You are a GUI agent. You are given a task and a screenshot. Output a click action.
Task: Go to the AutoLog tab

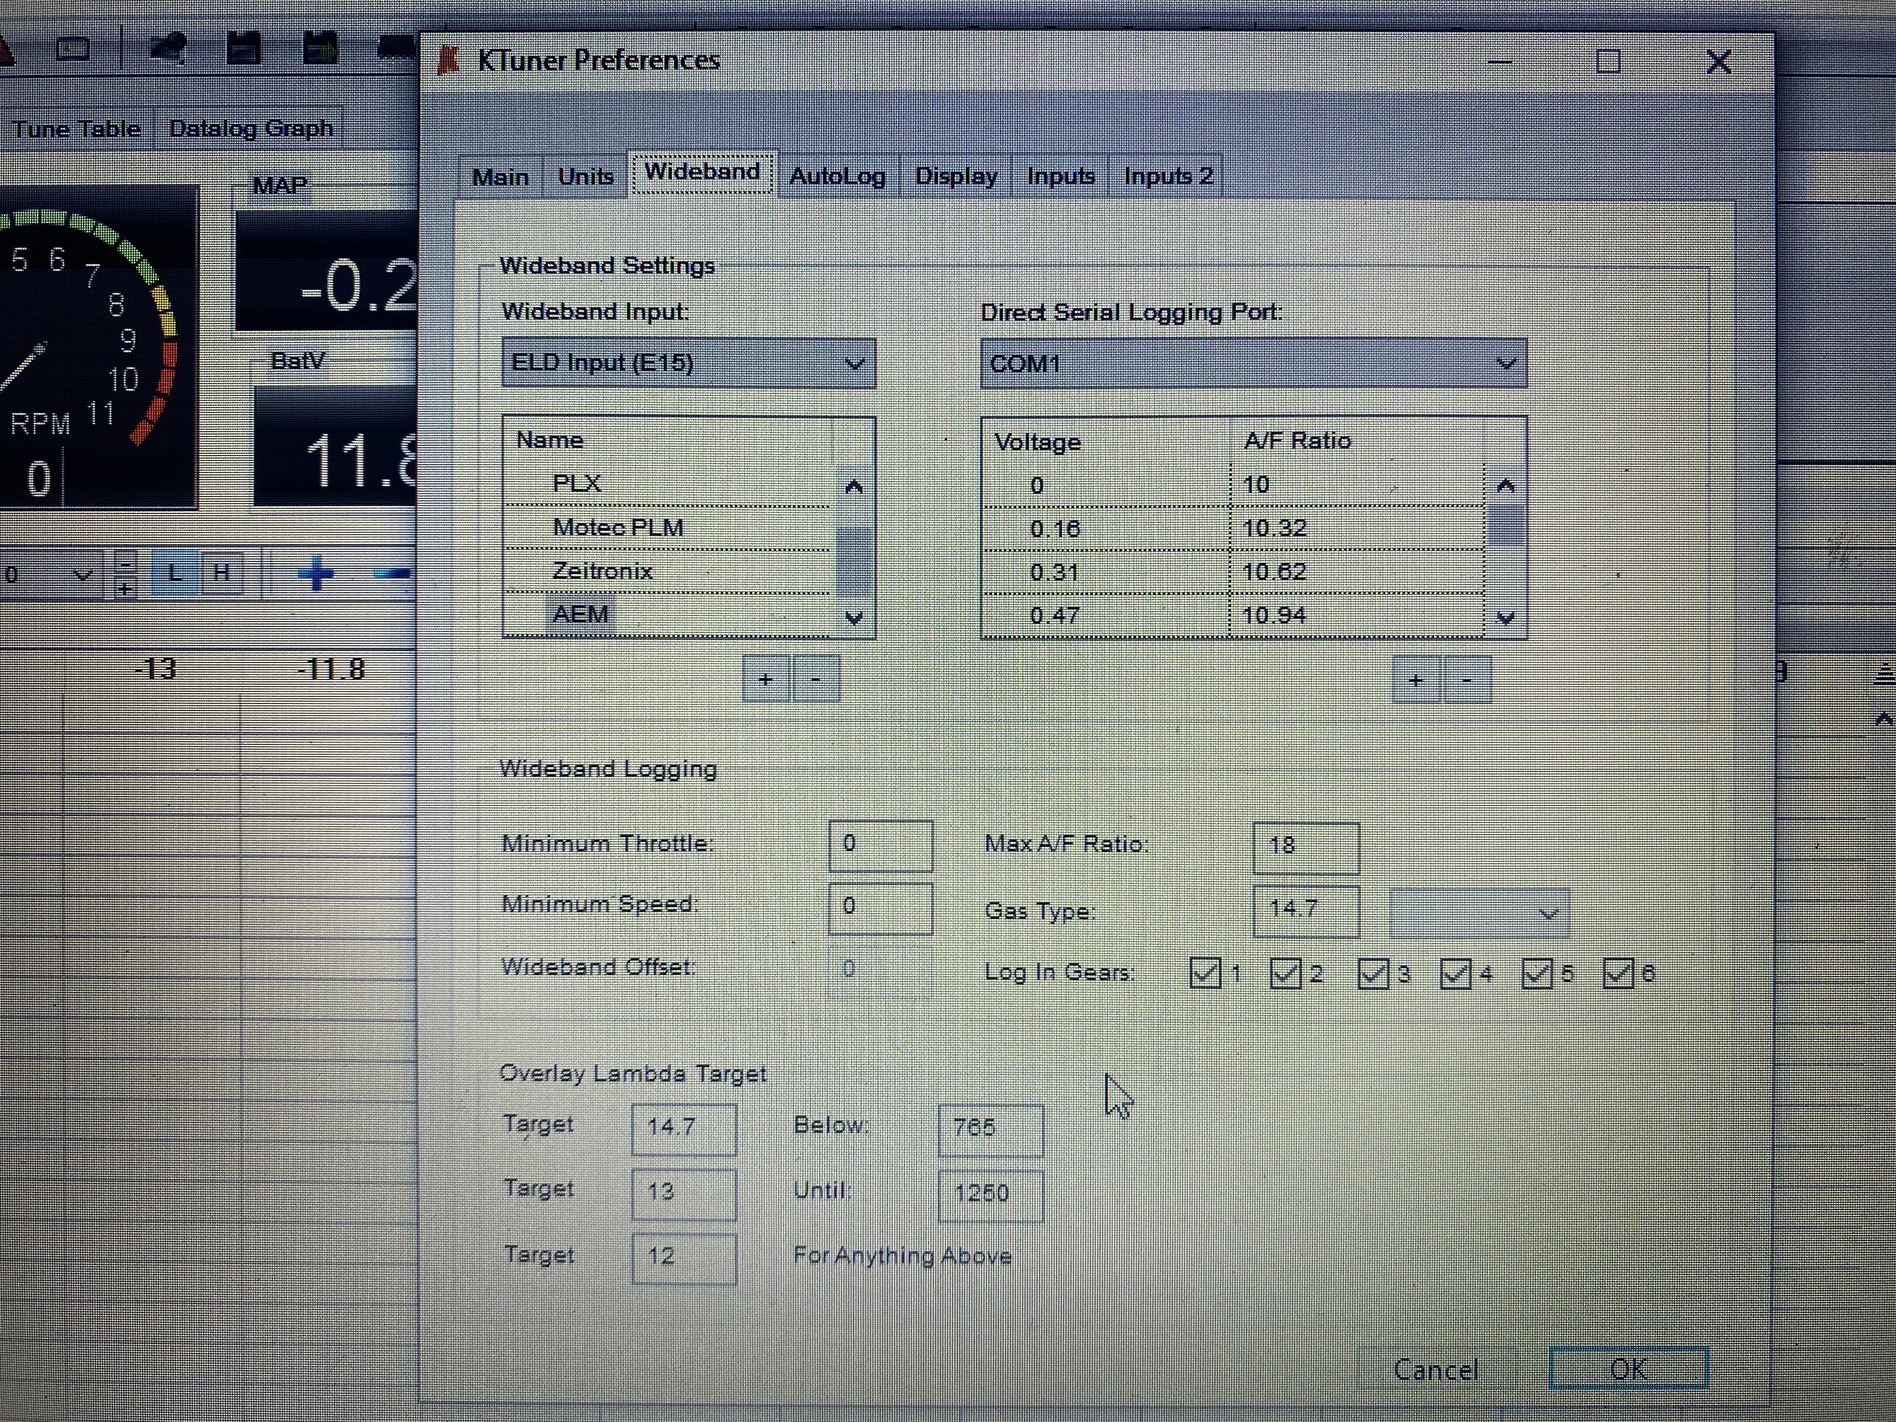[x=837, y=176]
